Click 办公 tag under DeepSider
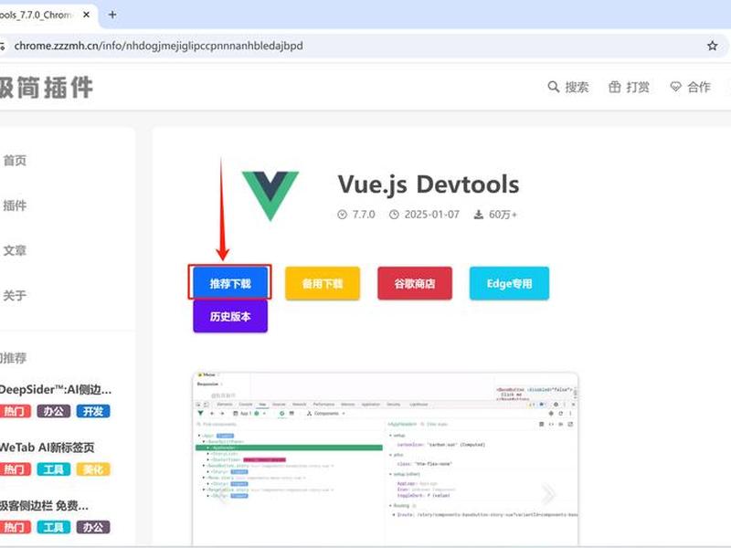The width and height of the screenshot is (731, 548). (54, 412)
